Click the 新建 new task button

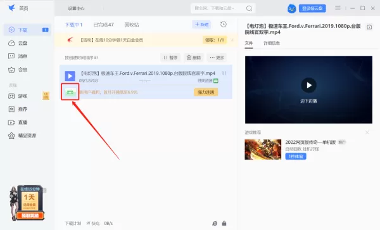click(x=201, y=24)
